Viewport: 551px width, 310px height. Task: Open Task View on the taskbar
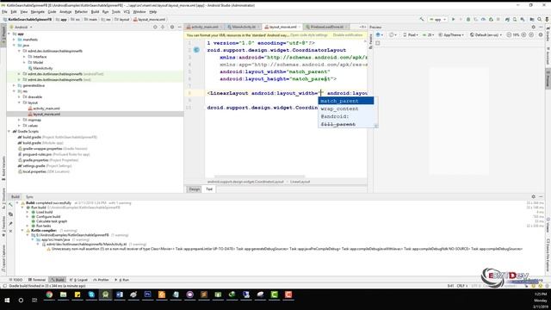pyautogui.click(x=34, y=301)
